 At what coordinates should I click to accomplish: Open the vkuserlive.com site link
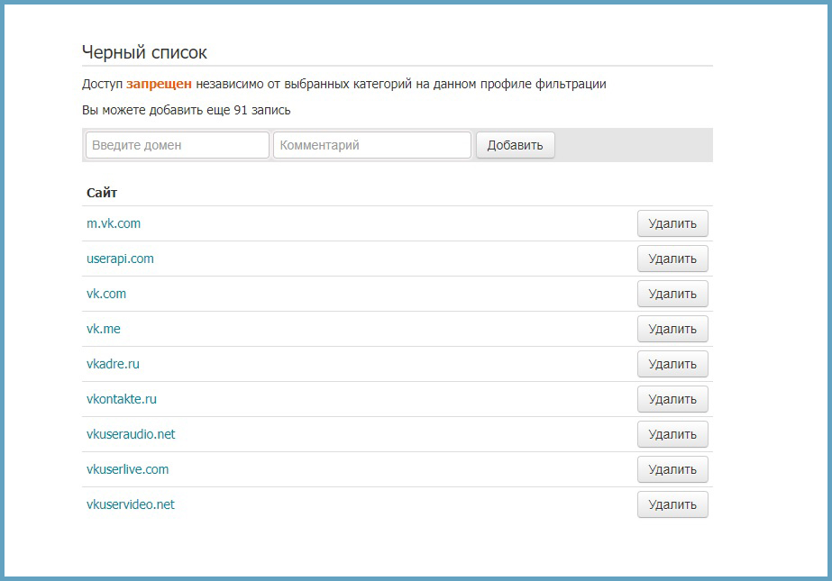click(127, 469)
